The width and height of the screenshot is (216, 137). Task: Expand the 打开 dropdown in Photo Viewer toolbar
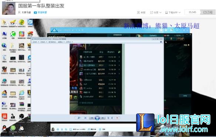69,42
